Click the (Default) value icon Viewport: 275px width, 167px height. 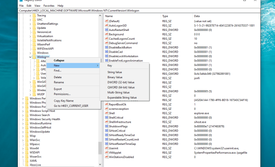[106, 21]
